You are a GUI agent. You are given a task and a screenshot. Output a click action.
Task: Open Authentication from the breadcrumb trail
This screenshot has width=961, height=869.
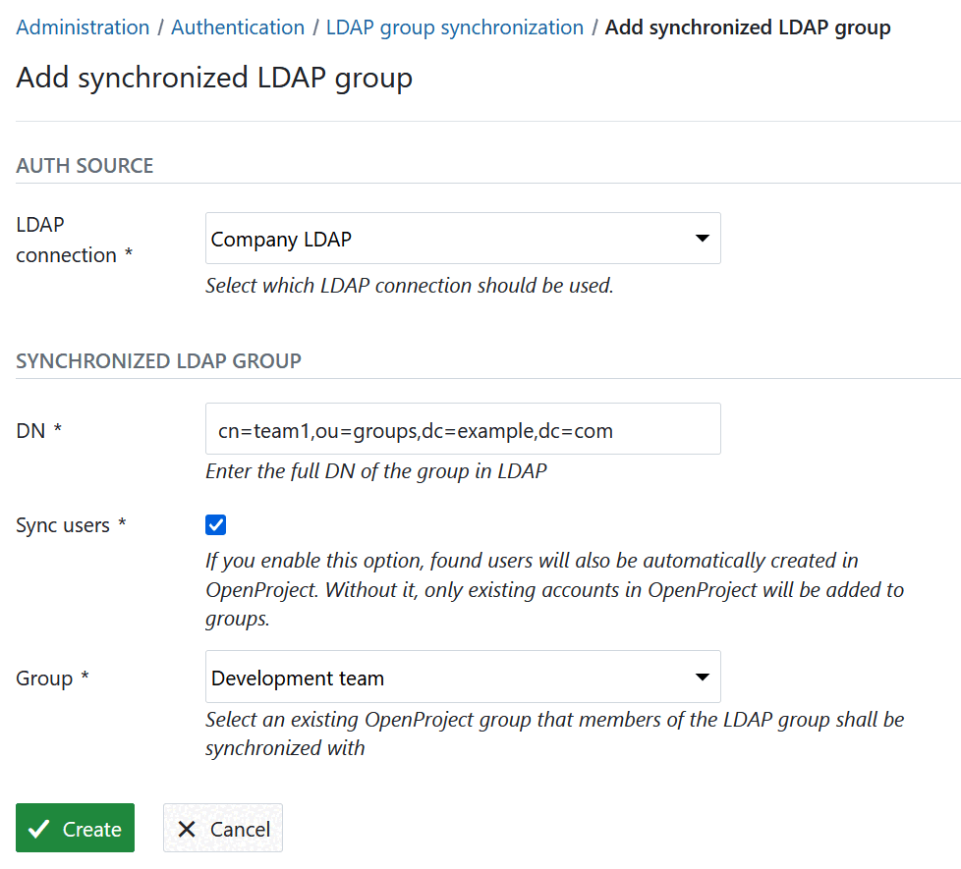point(238,27)
